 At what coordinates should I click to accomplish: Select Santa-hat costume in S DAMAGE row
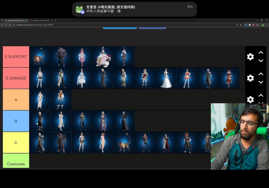point(145,78)
